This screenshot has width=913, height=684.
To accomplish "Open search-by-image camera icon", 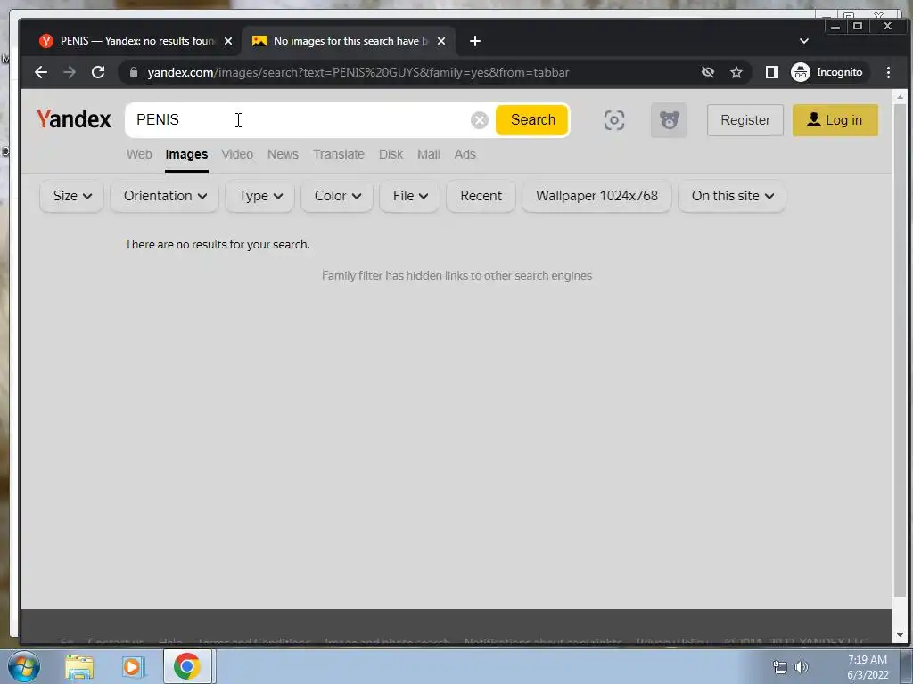I will tap(613, 120).
